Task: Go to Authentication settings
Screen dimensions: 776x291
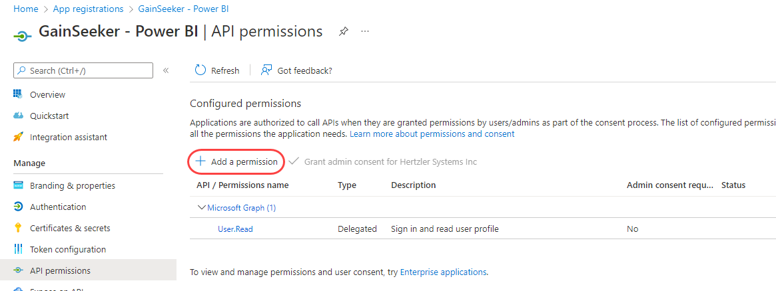Action: coord(58,207)
